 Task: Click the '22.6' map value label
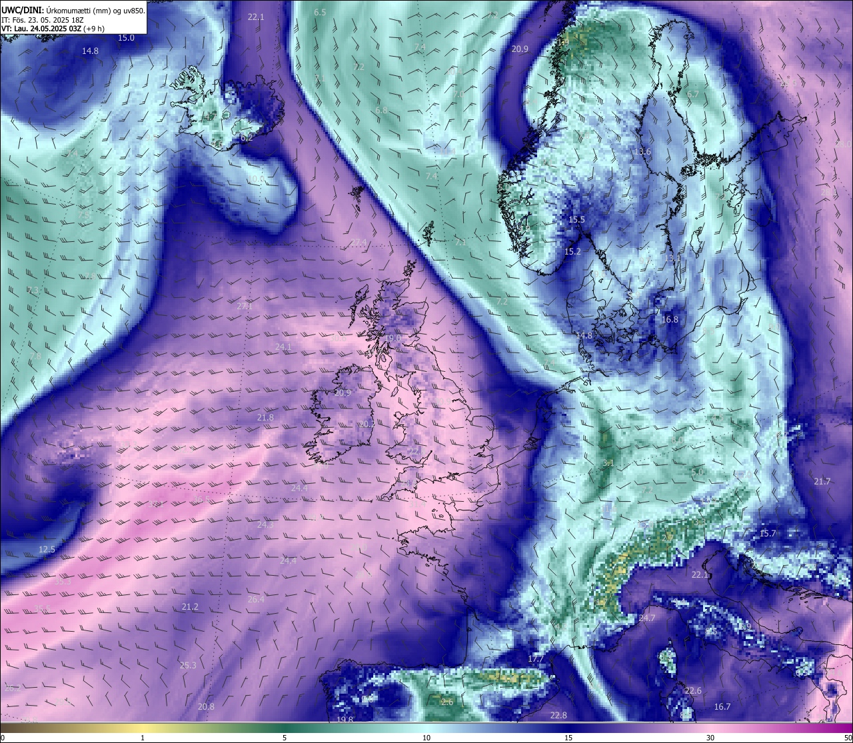[x=693, y=691]
